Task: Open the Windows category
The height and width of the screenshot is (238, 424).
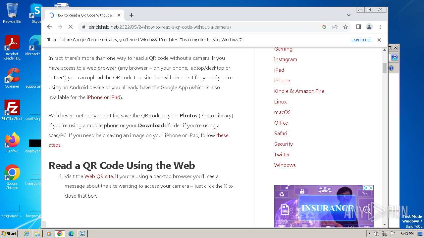Action: click(x=285, y=165)
